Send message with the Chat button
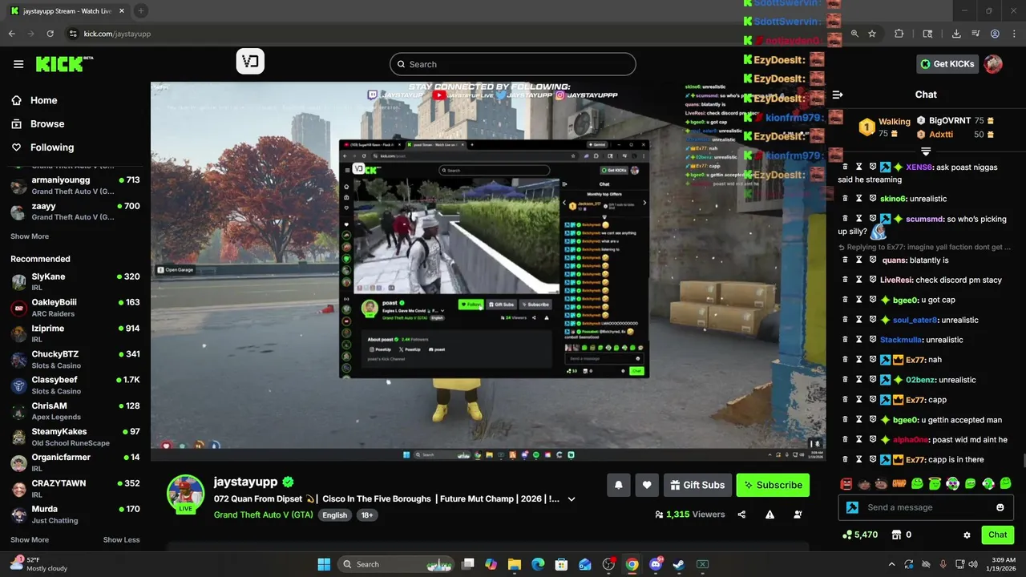The height and width of the screenshot is (577, 1026). pyautogui.click(x=997, y=535)
